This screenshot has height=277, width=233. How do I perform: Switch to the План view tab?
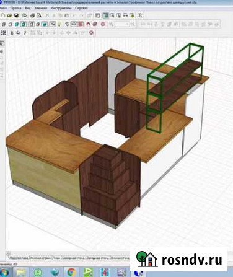point(56,258)
